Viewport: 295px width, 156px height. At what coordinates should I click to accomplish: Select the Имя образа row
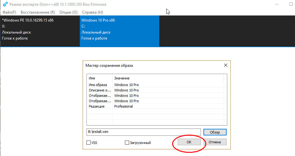click(x=155, y=85)
